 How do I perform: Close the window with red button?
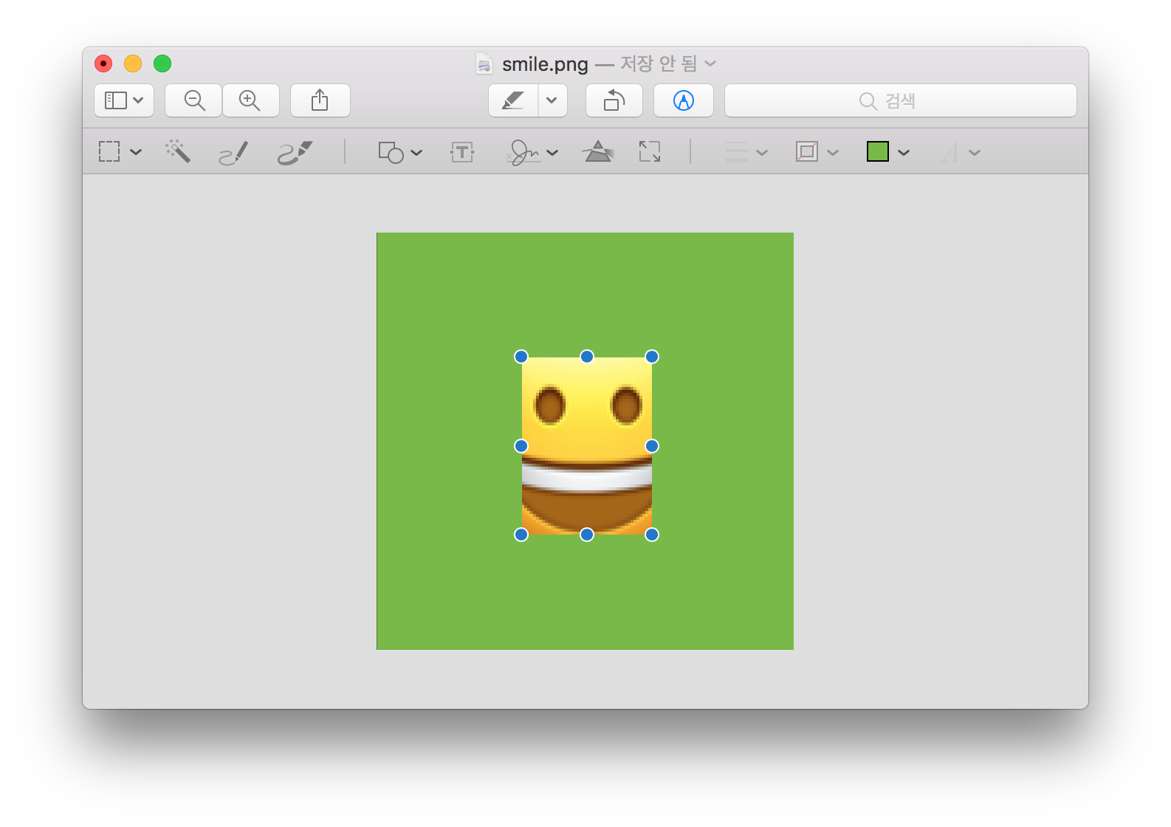103,64
